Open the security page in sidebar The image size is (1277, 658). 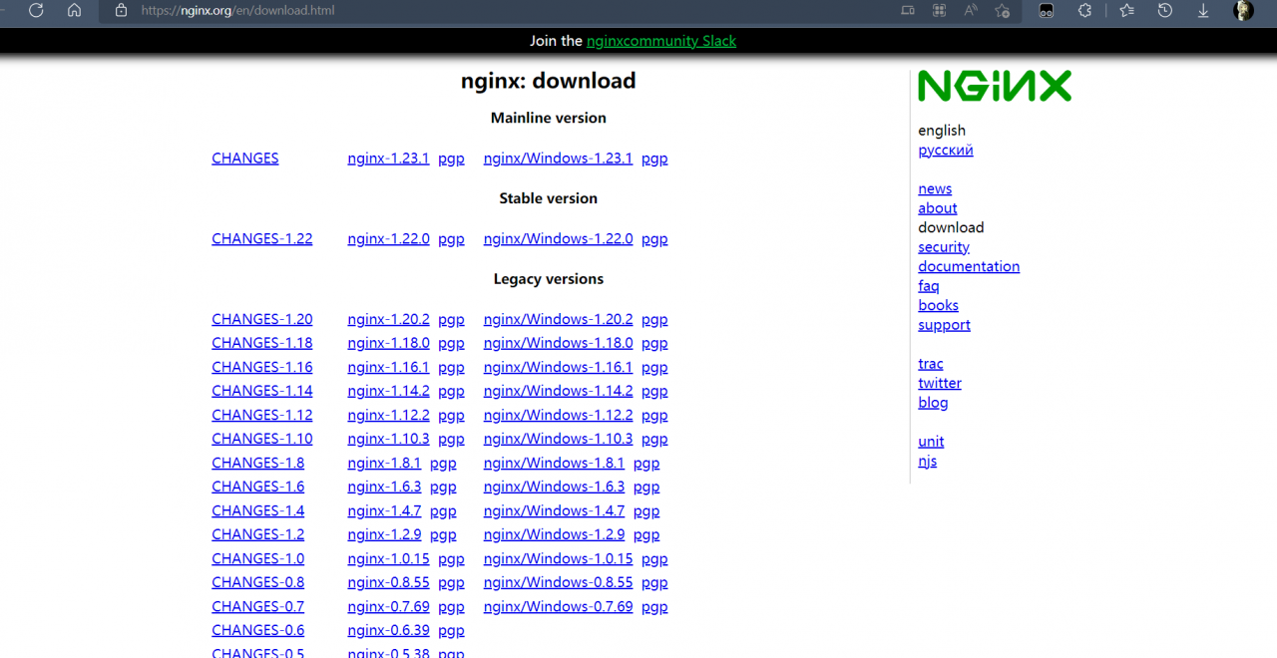tap(944, 247)
